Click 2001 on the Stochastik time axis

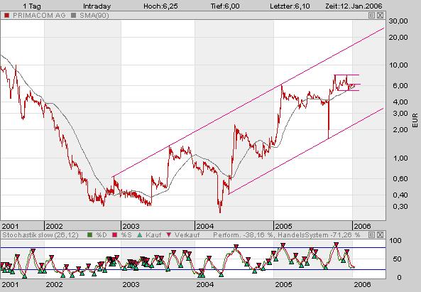click(x=10, y=284)
